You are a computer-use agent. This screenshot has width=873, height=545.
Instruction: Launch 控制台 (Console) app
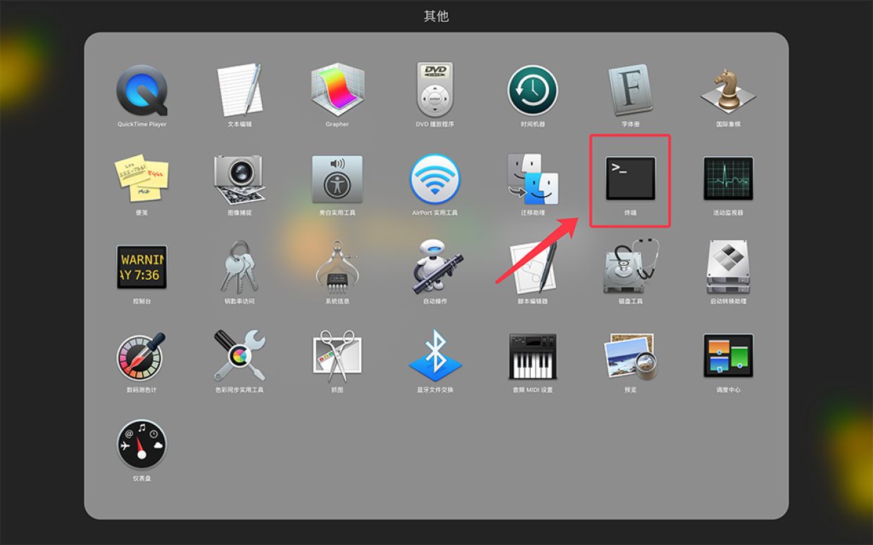[x=142, y=267]
